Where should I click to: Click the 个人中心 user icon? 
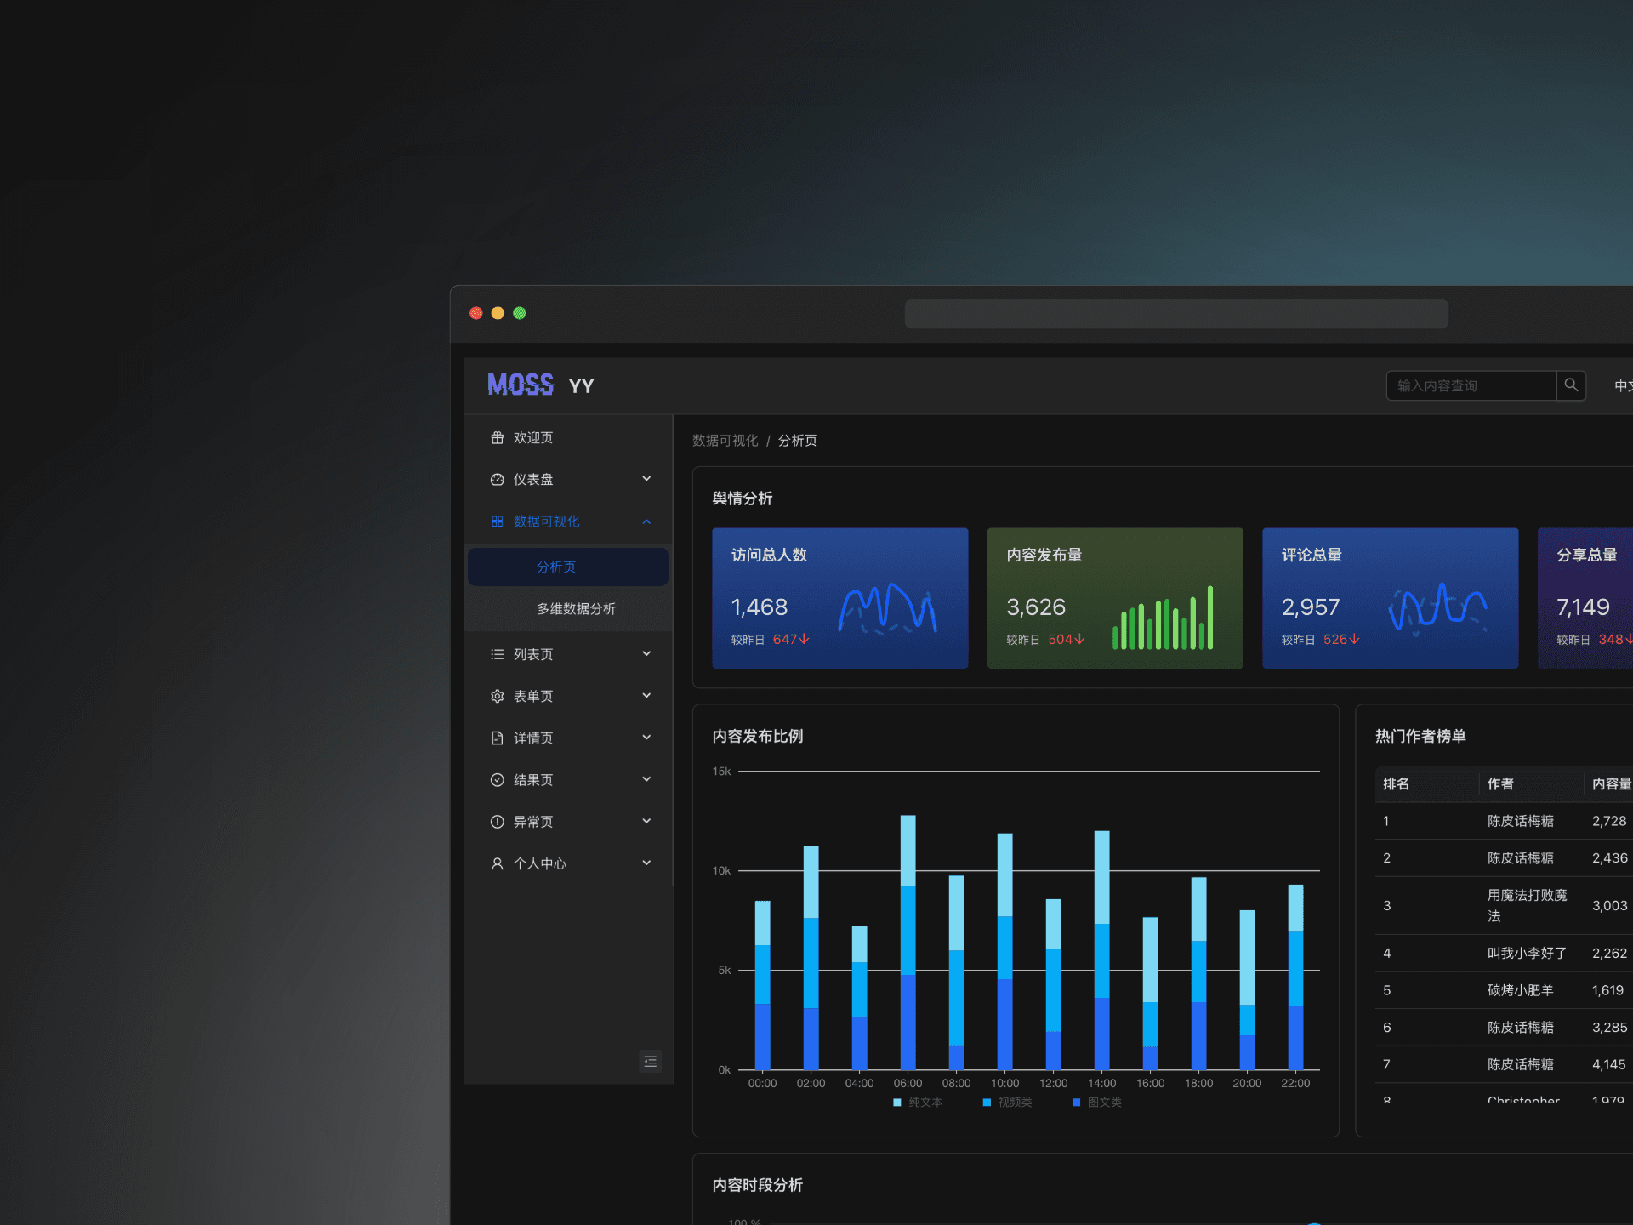coord(497,863)
